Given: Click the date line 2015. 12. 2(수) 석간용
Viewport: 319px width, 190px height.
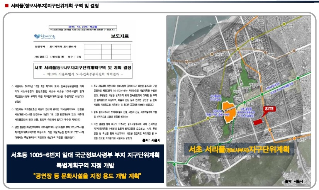Looking at the screenshot, I should pyautogui.click(x=83, y=27).
